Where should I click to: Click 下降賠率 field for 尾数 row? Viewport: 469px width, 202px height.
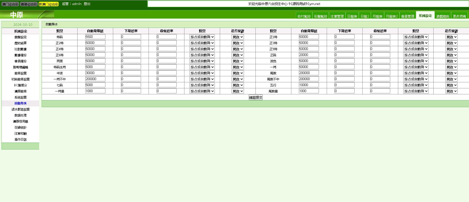pos(345,73)
